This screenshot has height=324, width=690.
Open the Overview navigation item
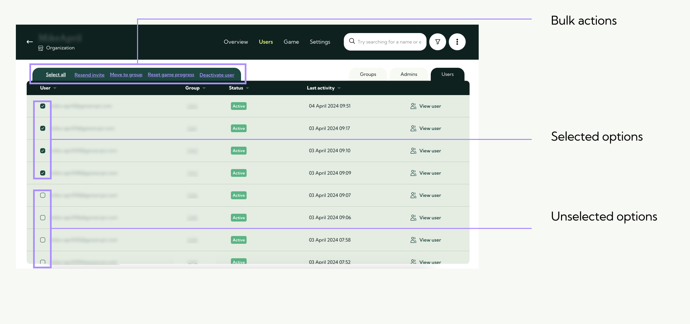[x=236, y=42]
